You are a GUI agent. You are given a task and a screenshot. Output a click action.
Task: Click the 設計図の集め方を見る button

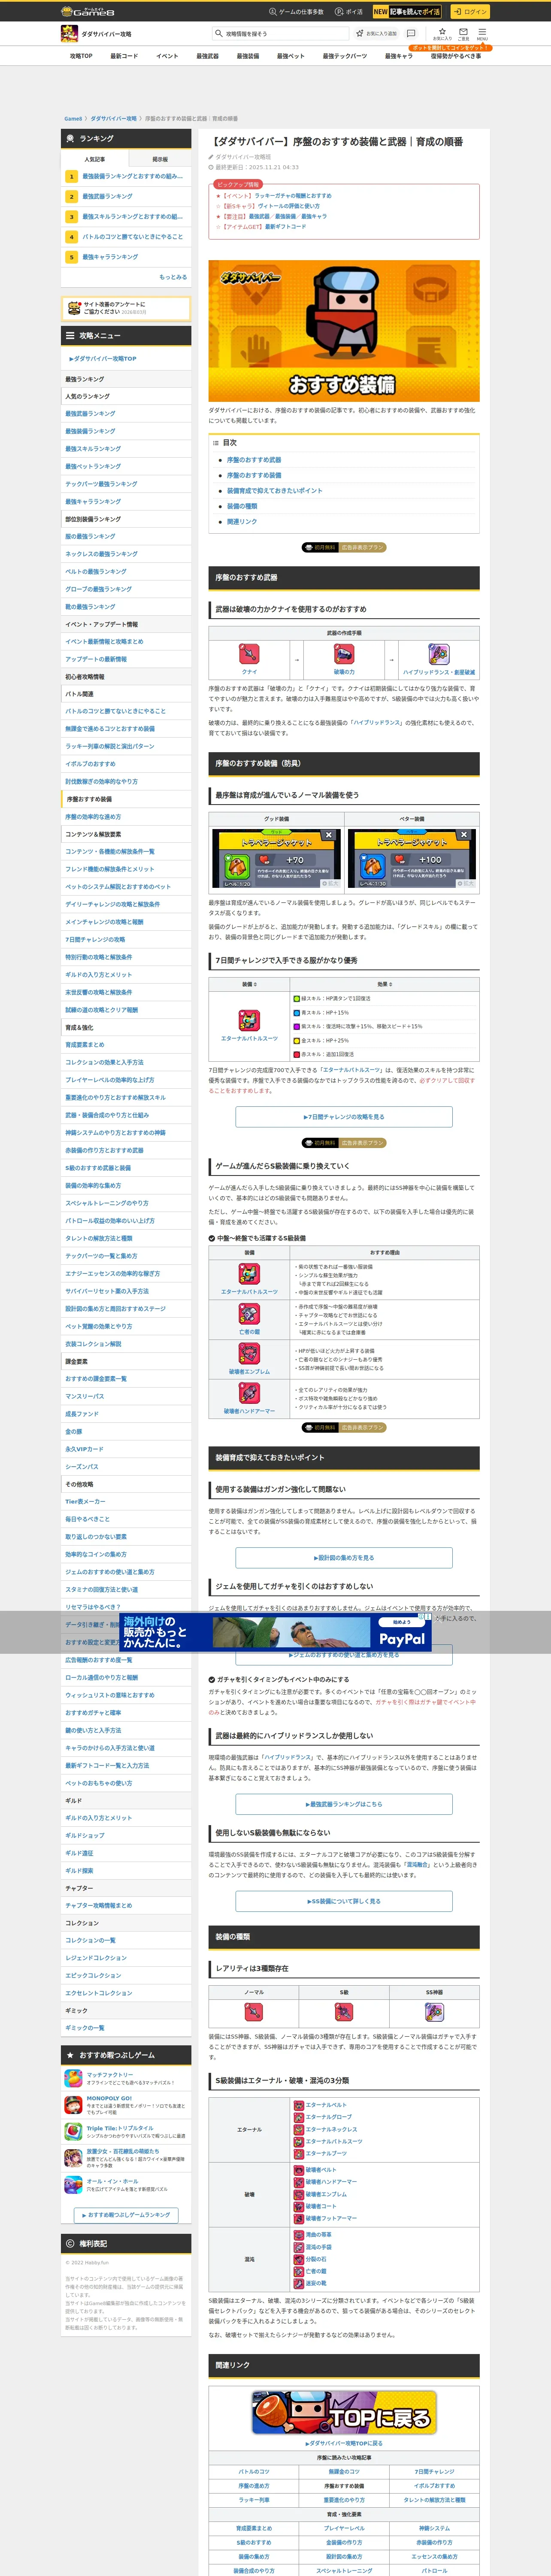pyautogui.click(x=344, y=1558)
